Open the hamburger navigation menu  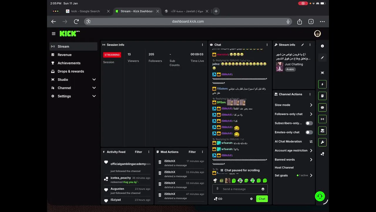click(x=53, y=34)
